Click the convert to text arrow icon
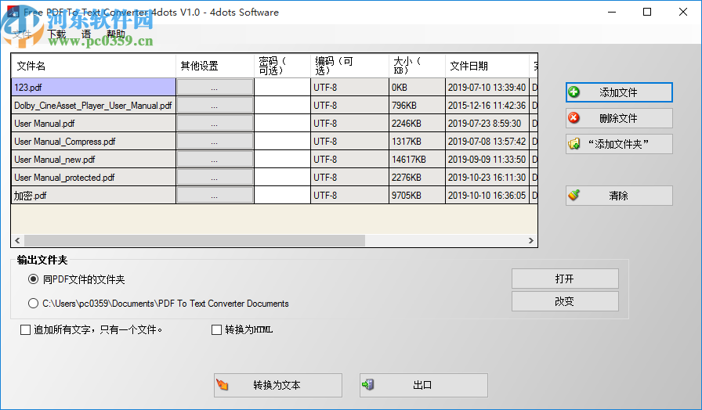This screenshot has height=410, width=702. click(x=223, y=384)
